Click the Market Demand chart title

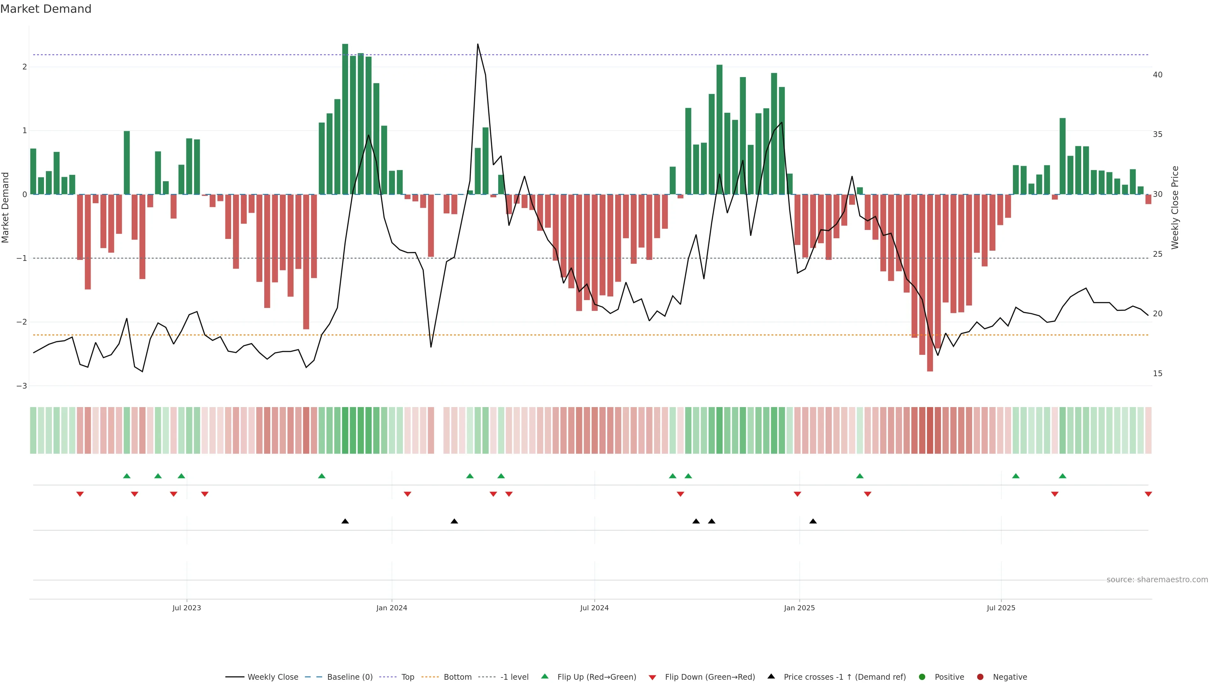point(46,9)
